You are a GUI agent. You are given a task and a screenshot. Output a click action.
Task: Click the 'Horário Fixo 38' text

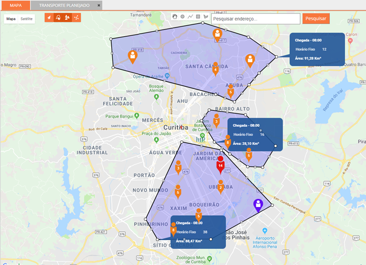[x=192, y=232]
